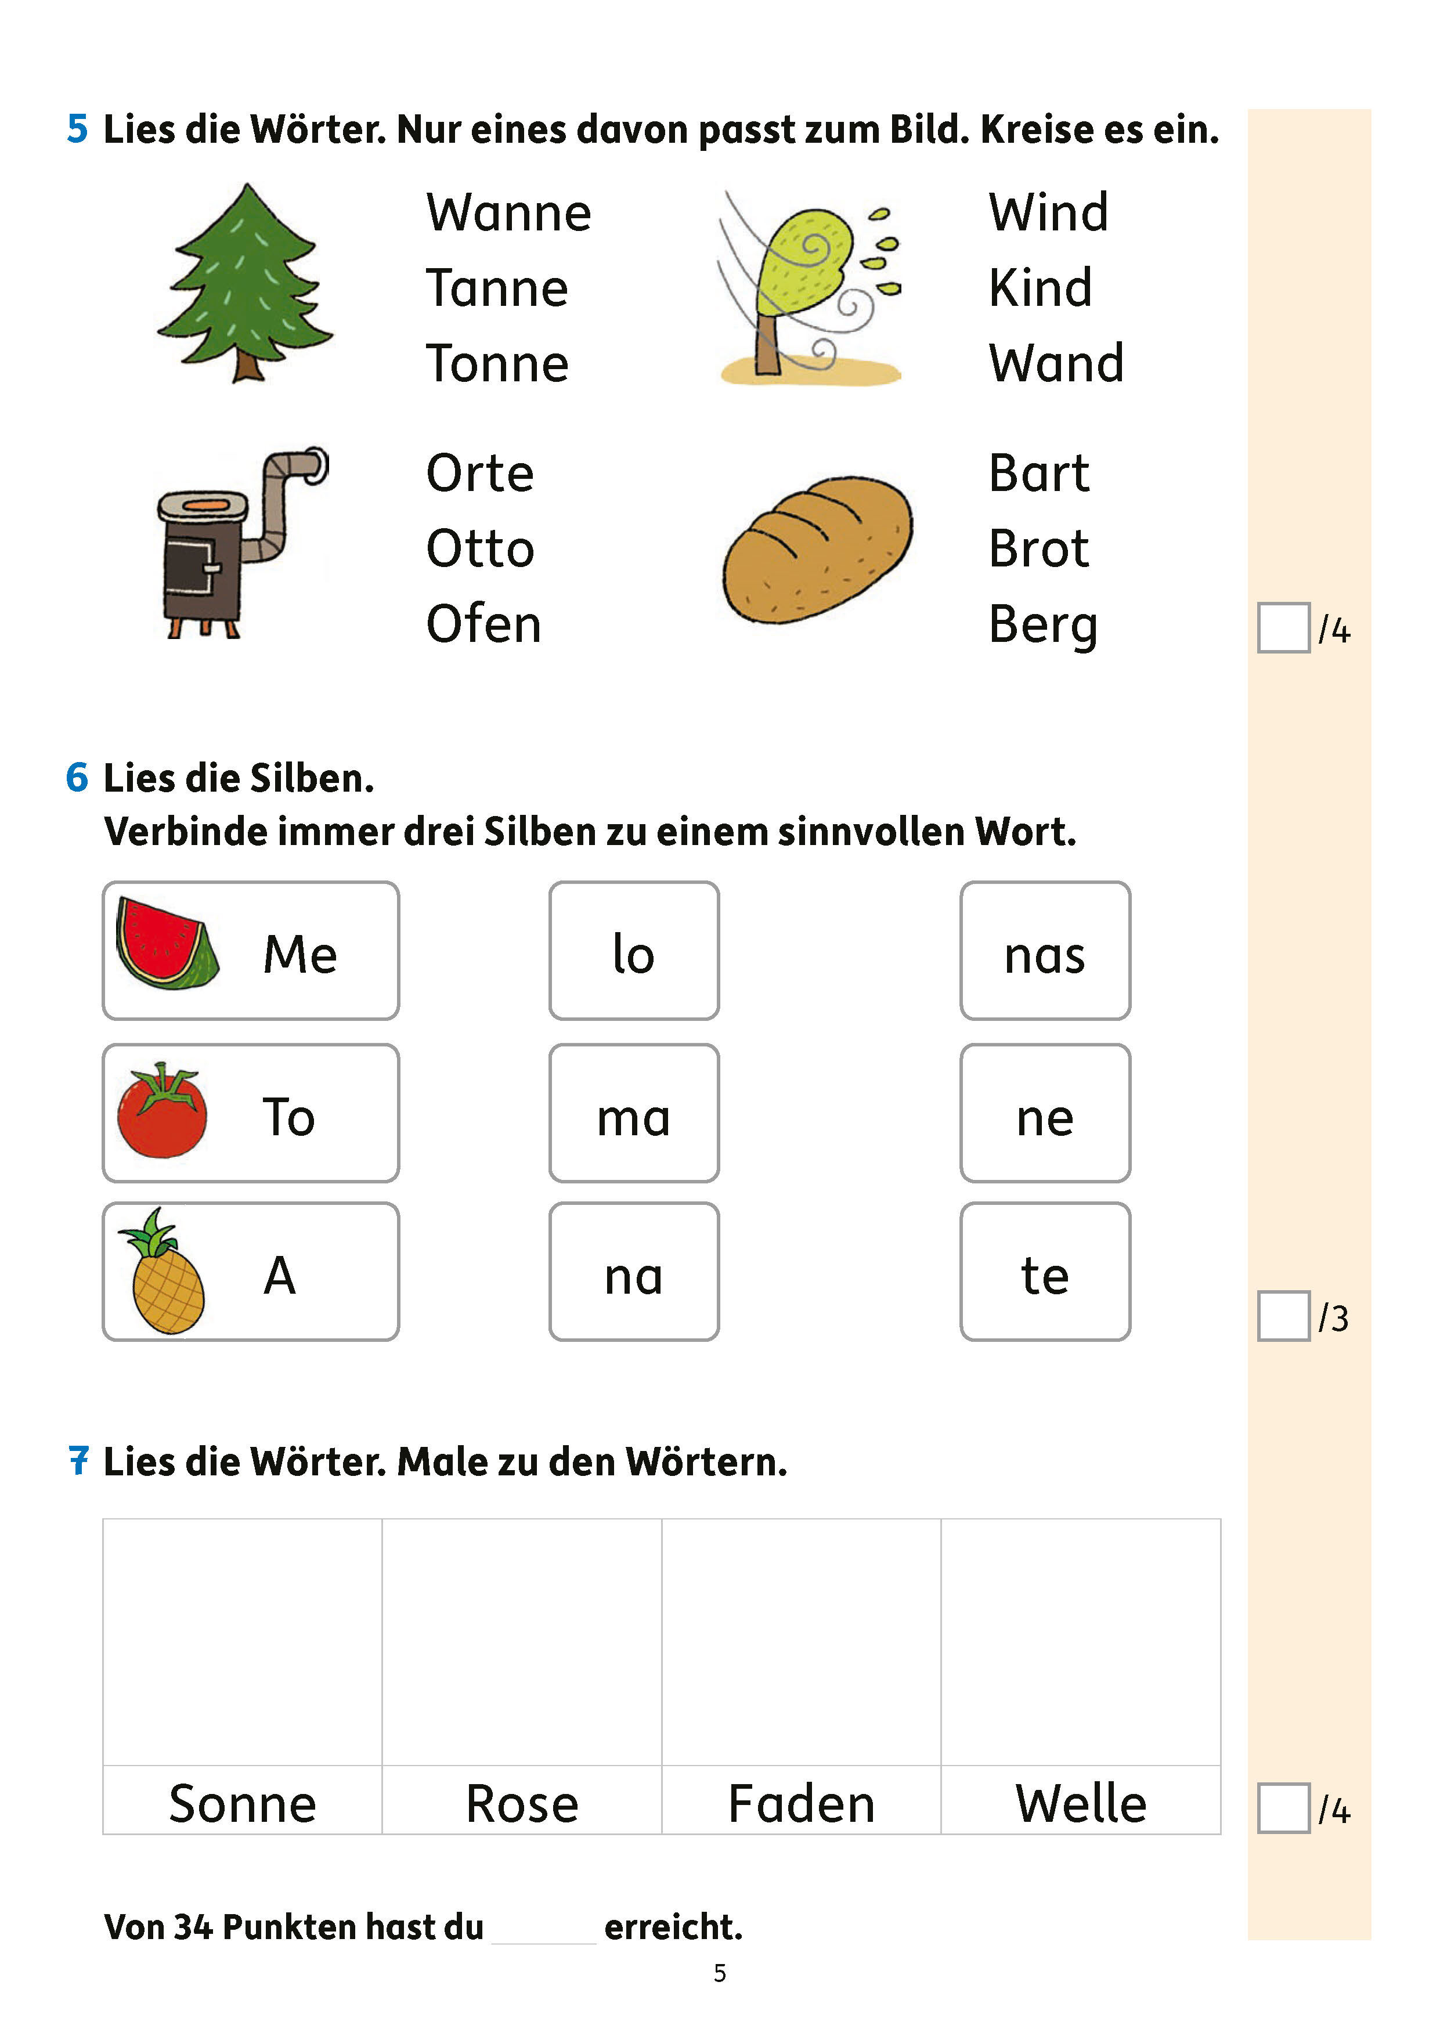Screen dimensions: 1440x2036
Task: Check the score box for exercise 7
Action: (1282, 1807)
